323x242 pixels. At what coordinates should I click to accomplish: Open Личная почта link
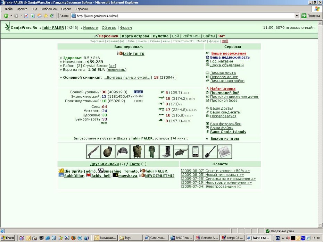pos(223,73)
